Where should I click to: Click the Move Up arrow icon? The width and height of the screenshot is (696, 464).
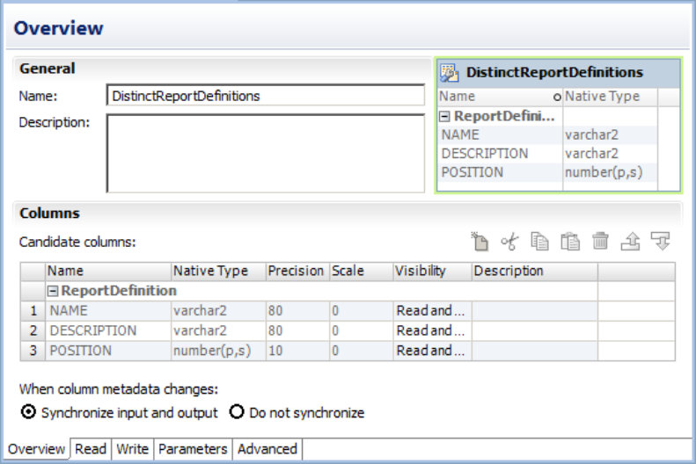pos(630,242)
